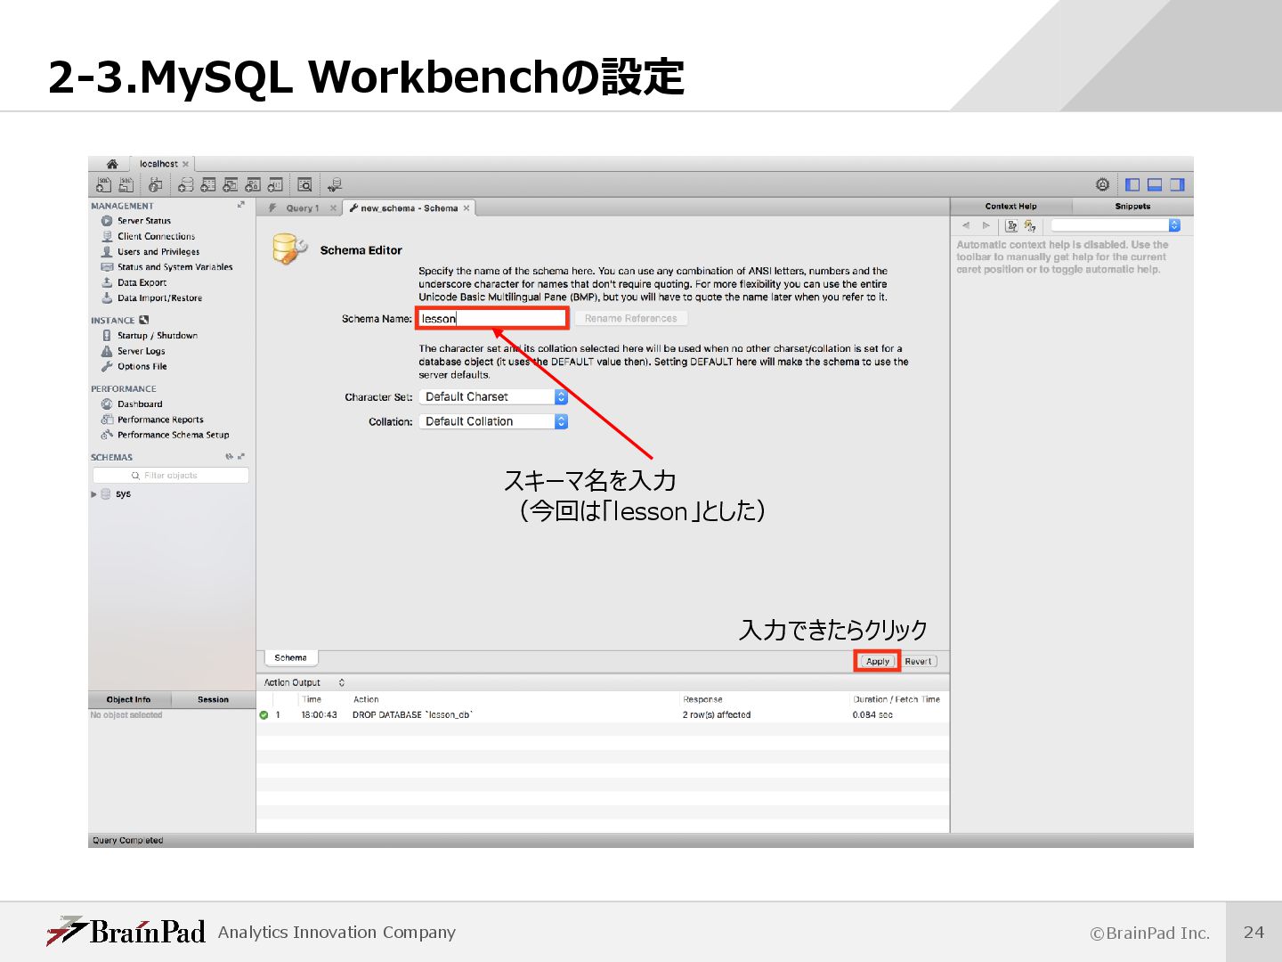1282x962 pixels.
Task: Open Data Export
Action: [134, 282]
